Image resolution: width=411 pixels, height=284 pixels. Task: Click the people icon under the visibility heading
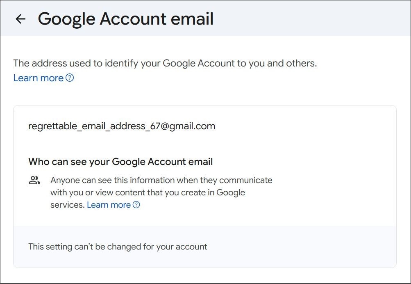[34, 180]
